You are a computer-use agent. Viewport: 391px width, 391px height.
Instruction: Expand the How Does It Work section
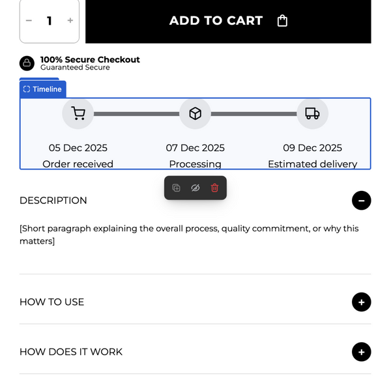(x=361, y=352)
